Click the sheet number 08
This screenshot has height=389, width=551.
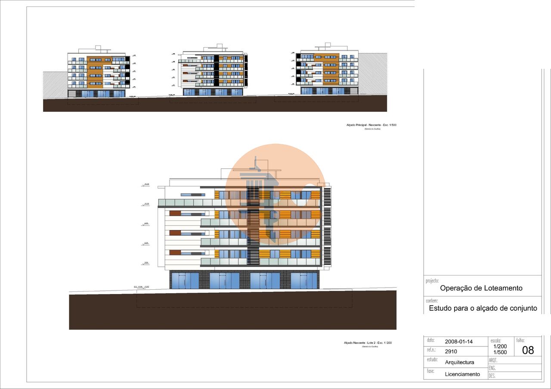(x=528, y=350)
